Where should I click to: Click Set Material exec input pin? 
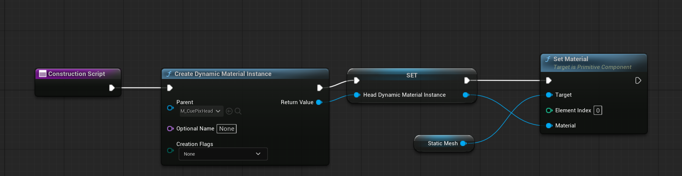click(549, 80)
